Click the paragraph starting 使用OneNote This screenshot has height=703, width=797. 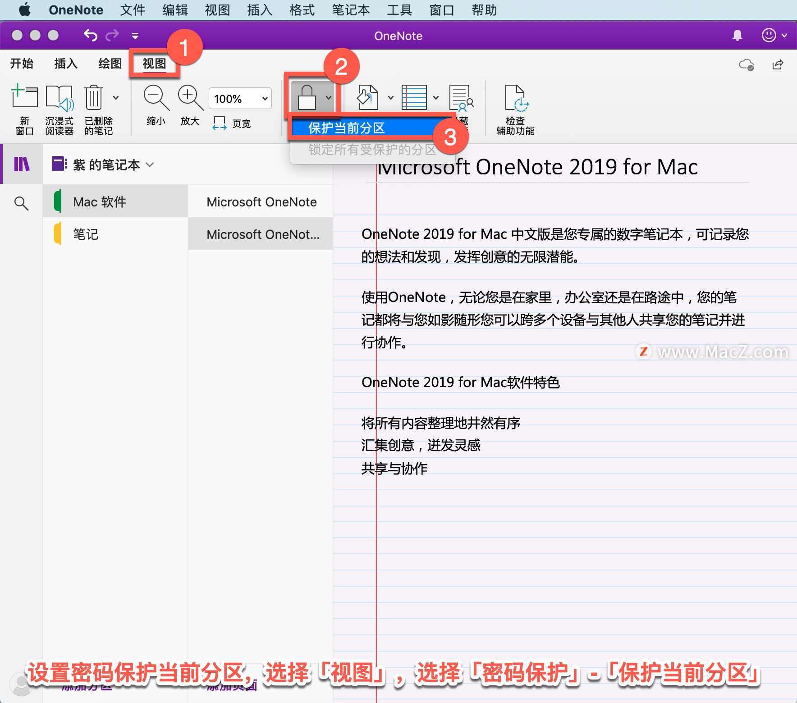[x=553, y=320]
